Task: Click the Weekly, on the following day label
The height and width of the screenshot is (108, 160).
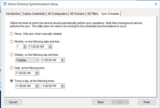Action: (37, 55)
